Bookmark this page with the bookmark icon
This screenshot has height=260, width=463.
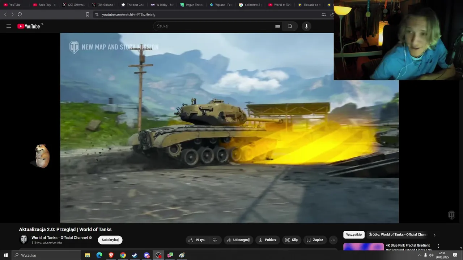click(x=88, y=14)
